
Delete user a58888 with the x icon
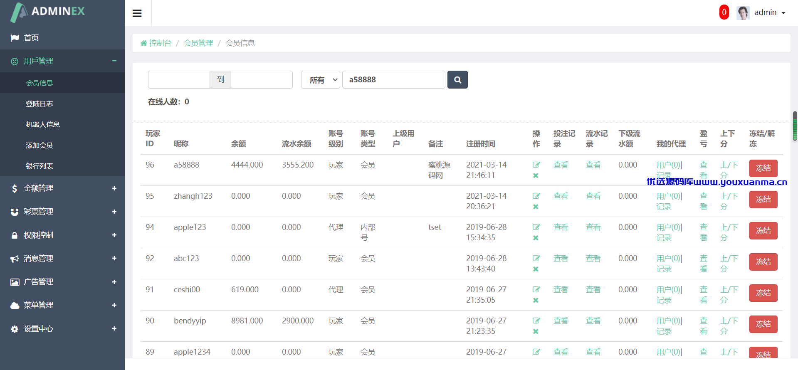point(536,175)
